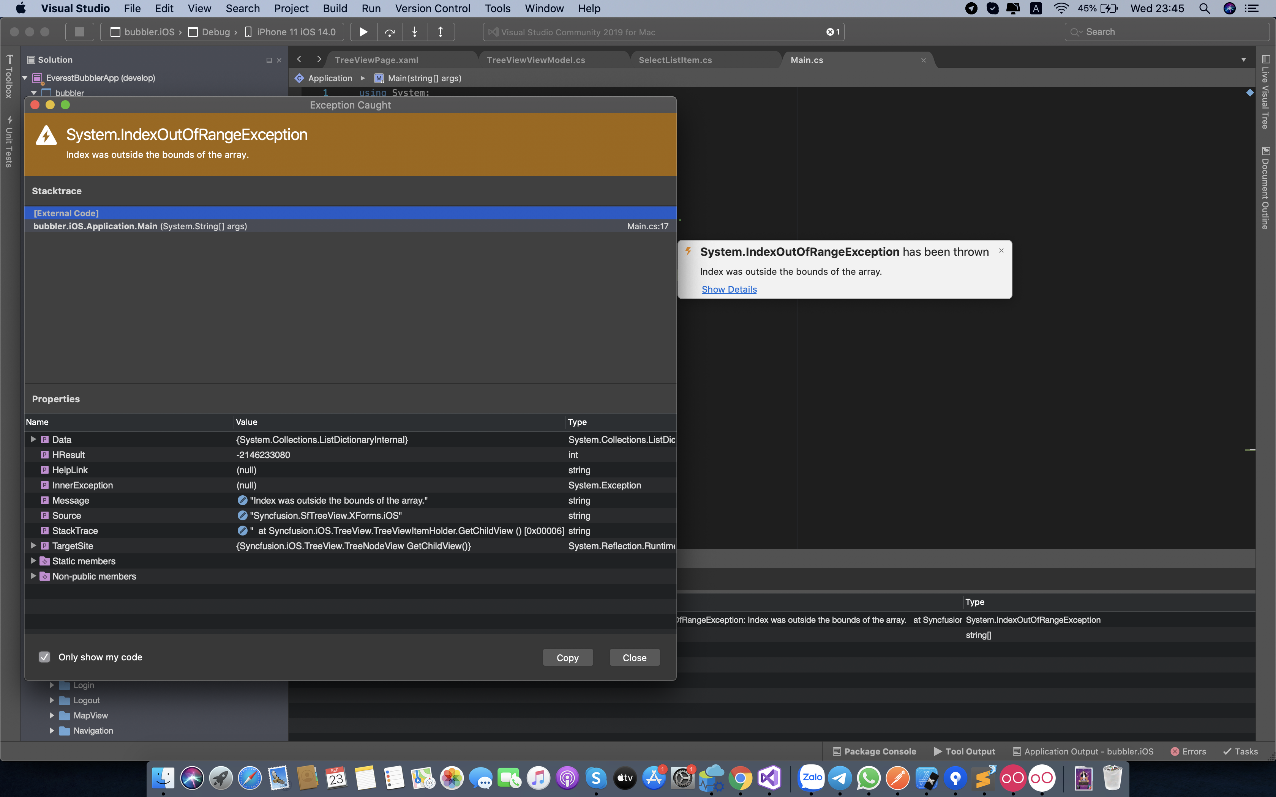1276x797 pixels.
Task: Select the [External Code] stacktrace row
Action: pos(350,213)
